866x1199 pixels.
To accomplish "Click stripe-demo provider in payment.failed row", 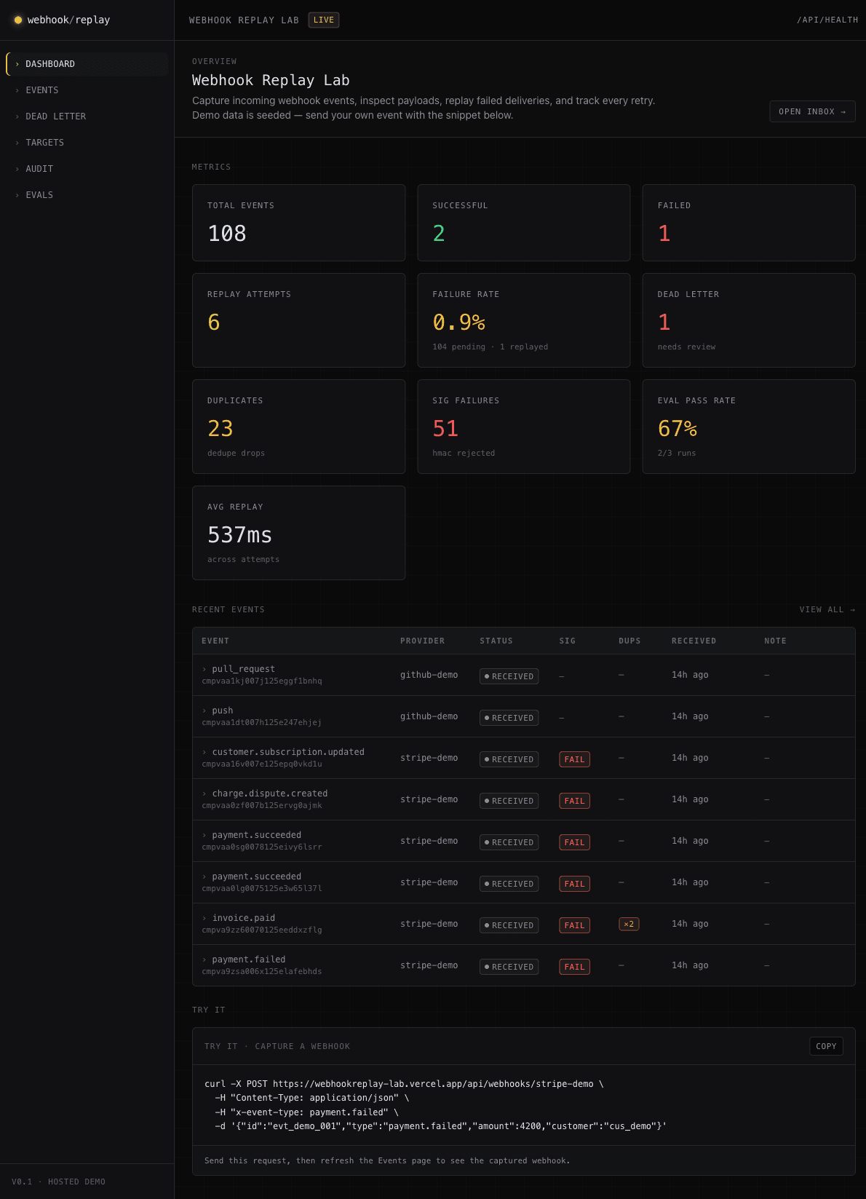I will [x=429, y=966].
